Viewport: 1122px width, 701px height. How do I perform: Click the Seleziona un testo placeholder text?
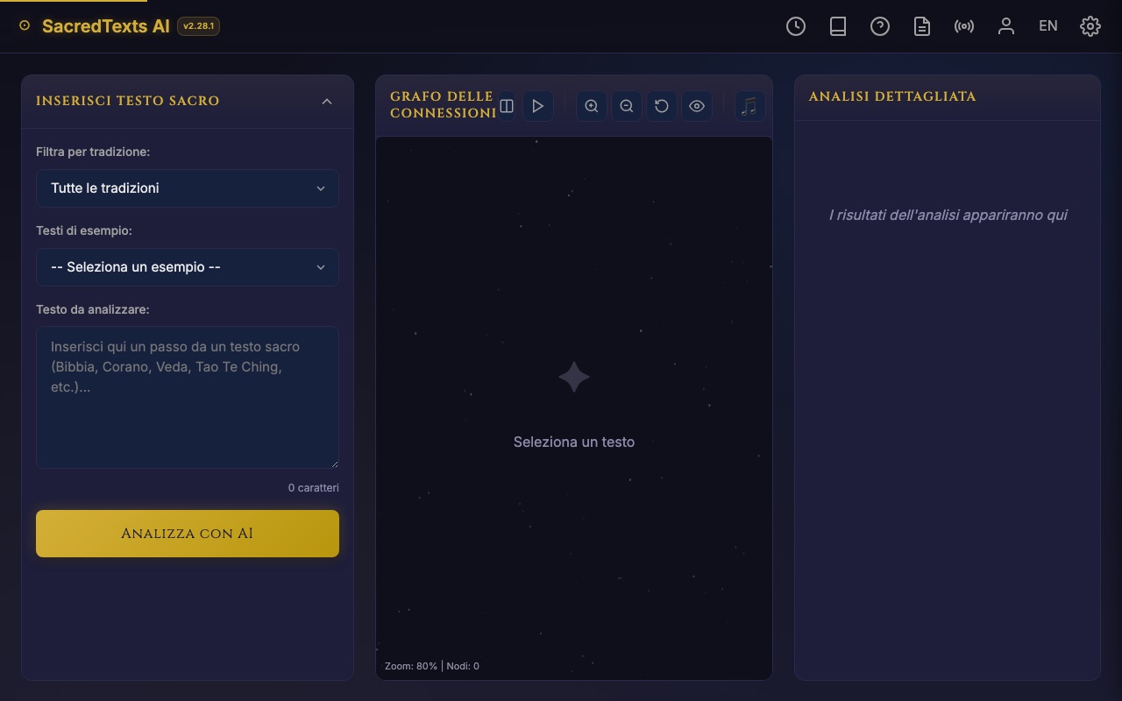pos(574,443)
